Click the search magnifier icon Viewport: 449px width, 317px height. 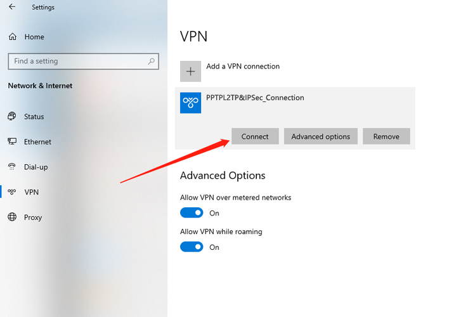point(151,61)
